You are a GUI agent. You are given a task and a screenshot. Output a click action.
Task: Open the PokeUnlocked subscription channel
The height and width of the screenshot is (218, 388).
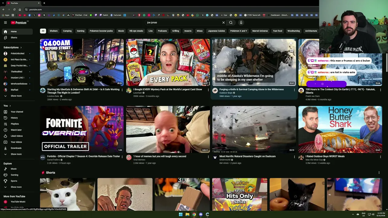(18, 54)
